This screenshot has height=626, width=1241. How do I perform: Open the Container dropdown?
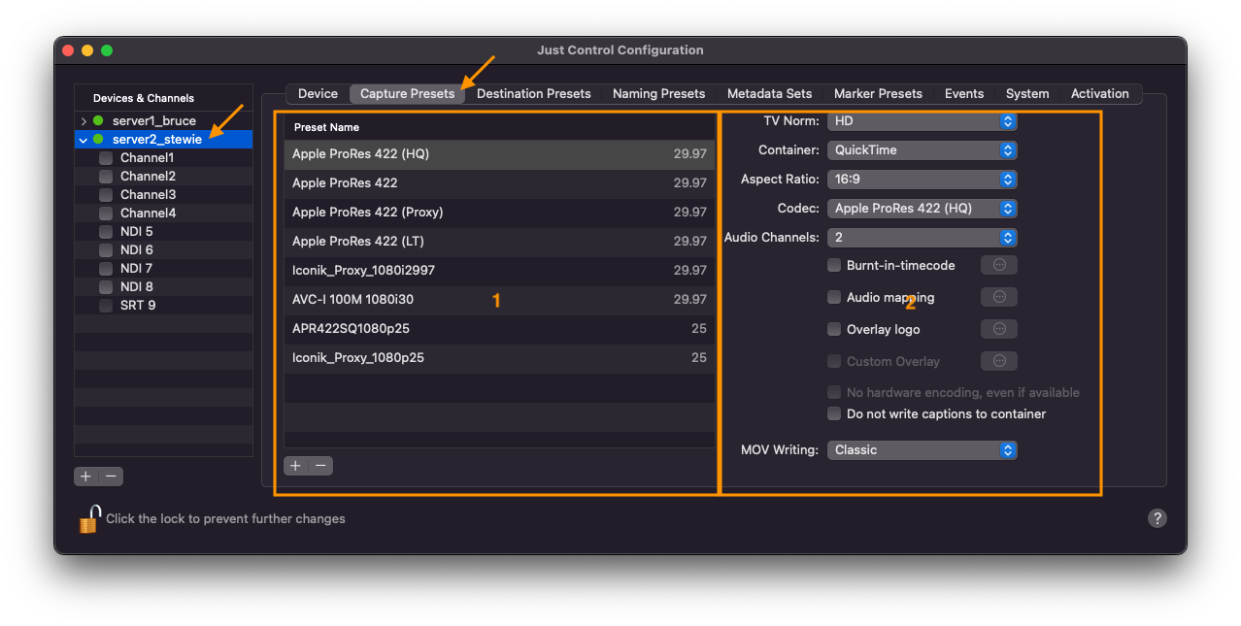[x=922, y=150]
